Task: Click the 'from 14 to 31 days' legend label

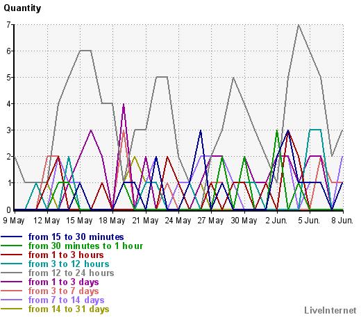Action: pos(69,309)
